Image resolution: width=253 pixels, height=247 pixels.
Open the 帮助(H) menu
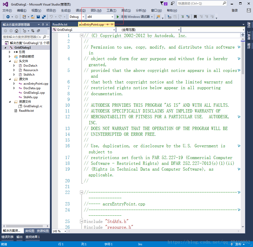172,11
